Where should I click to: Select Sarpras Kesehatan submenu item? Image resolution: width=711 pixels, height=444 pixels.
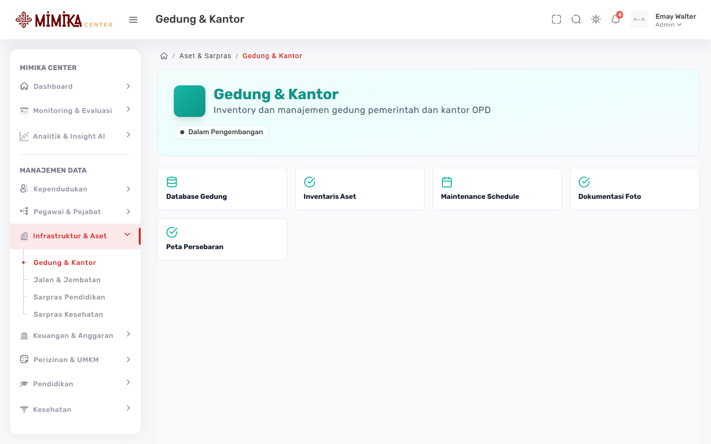tap(68, 314)
